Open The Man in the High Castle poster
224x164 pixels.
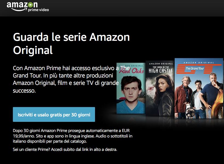(160, 88)
